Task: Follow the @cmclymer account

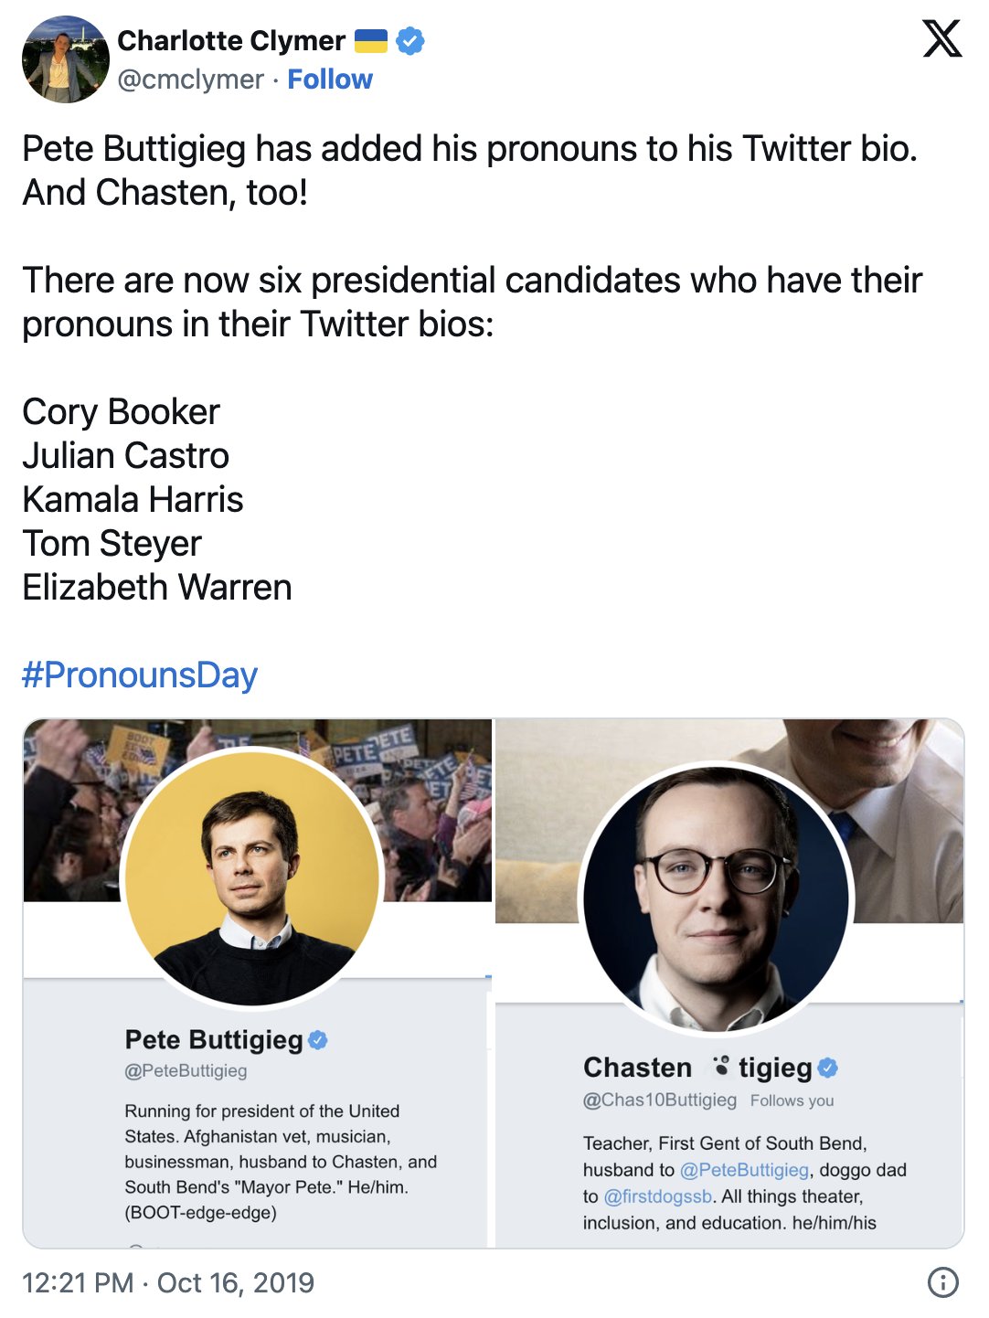Action: (330, 80)
